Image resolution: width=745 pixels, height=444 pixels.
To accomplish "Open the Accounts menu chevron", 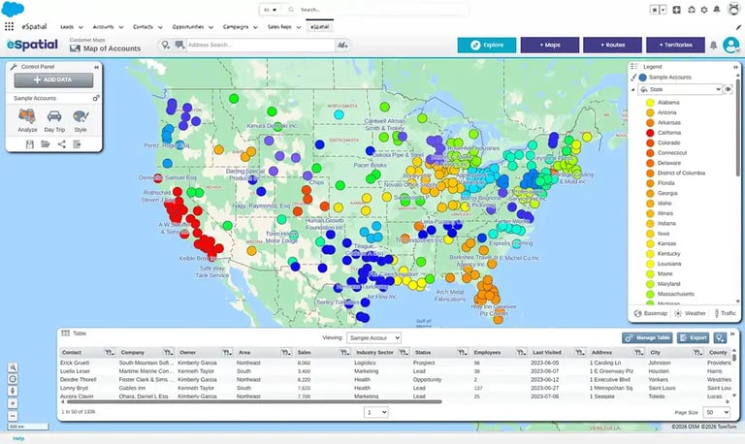I will (x=121, y=27).
